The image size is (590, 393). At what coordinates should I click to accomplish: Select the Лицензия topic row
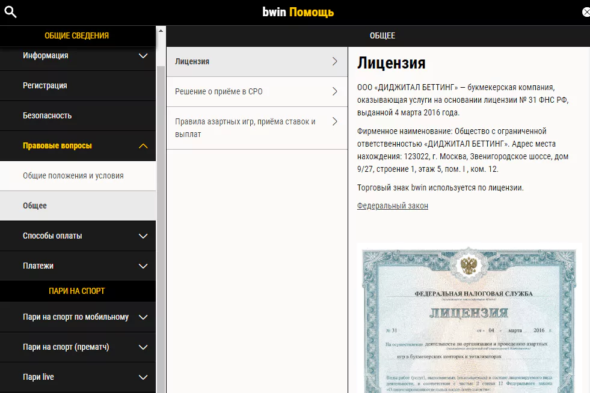pos(257,62)
